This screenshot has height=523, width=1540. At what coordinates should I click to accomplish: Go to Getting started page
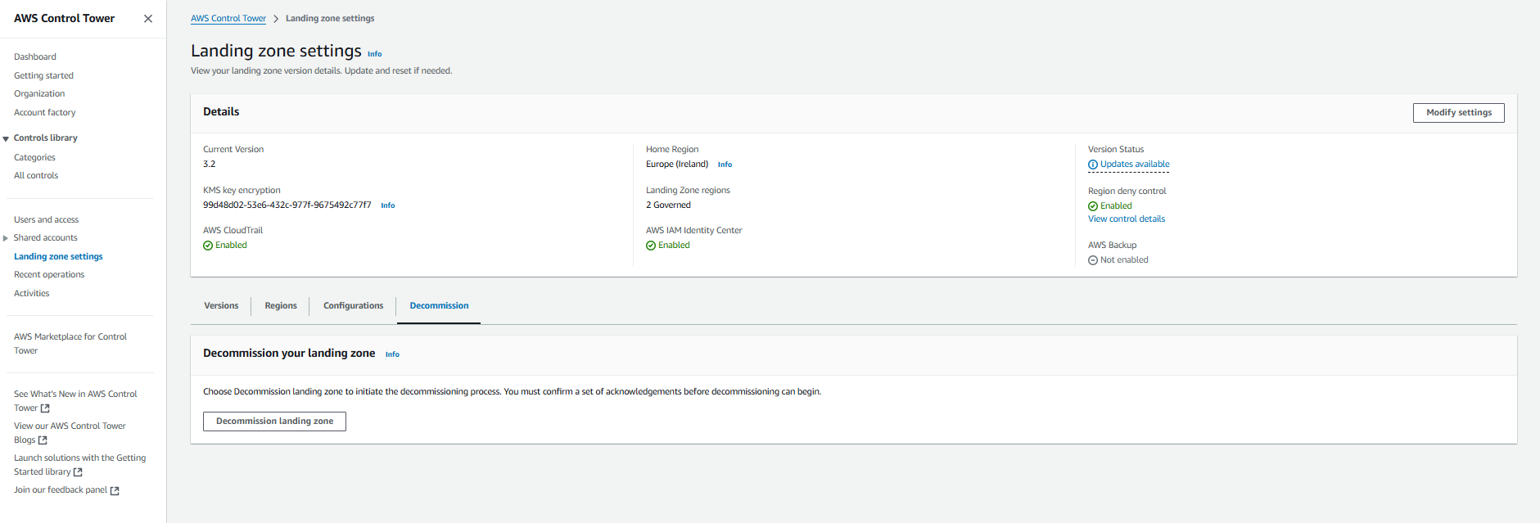point(43,75)
